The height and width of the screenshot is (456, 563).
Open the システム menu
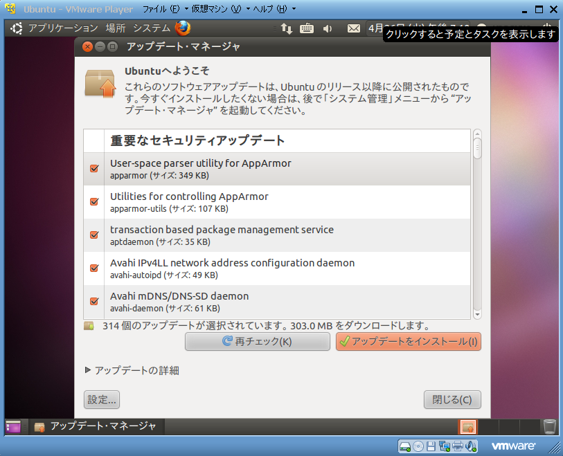(x=152, y=28)
